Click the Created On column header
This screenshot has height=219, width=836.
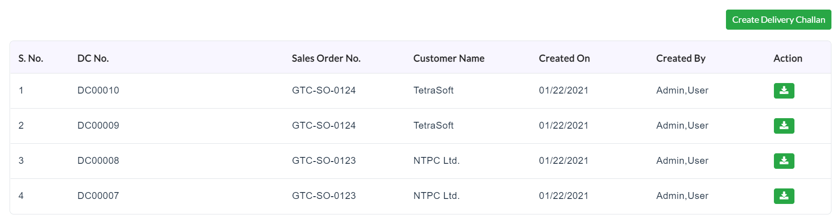pyautogui.click(x=564, y=58)
